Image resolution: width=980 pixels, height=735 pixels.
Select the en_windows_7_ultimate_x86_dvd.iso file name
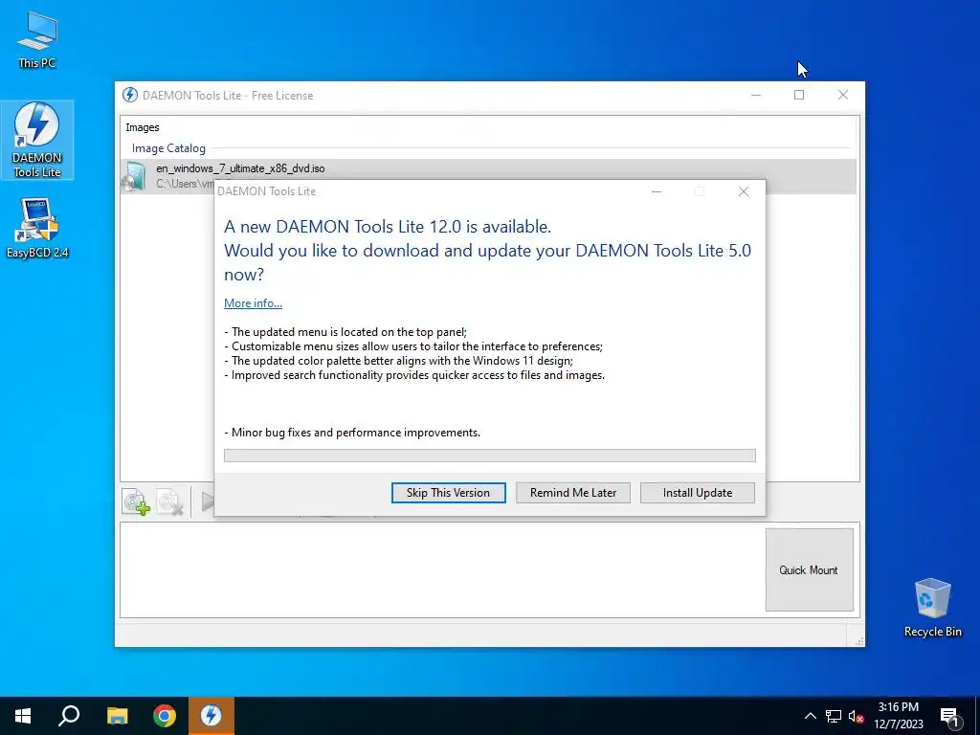[x=240, y=168]
